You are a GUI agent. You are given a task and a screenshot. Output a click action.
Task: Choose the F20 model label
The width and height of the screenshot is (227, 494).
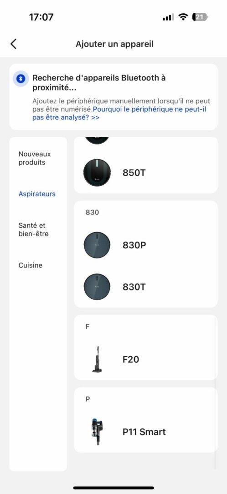coord(131,359)
